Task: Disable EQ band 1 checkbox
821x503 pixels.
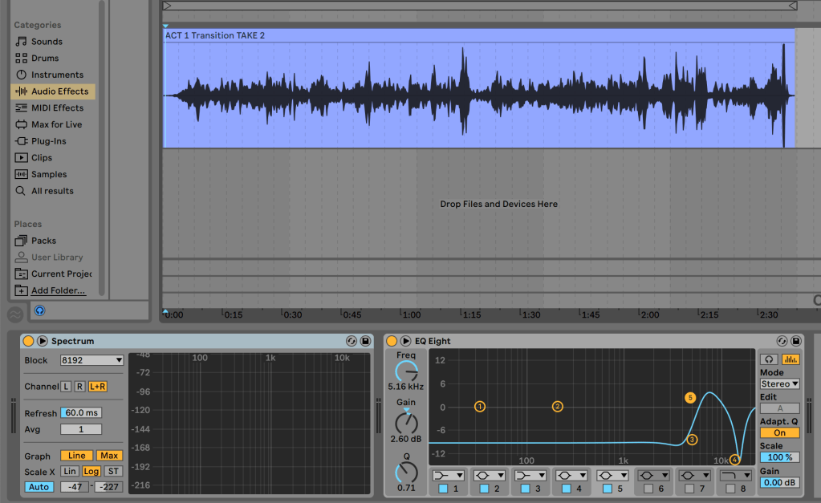Action: coord(444,489)
